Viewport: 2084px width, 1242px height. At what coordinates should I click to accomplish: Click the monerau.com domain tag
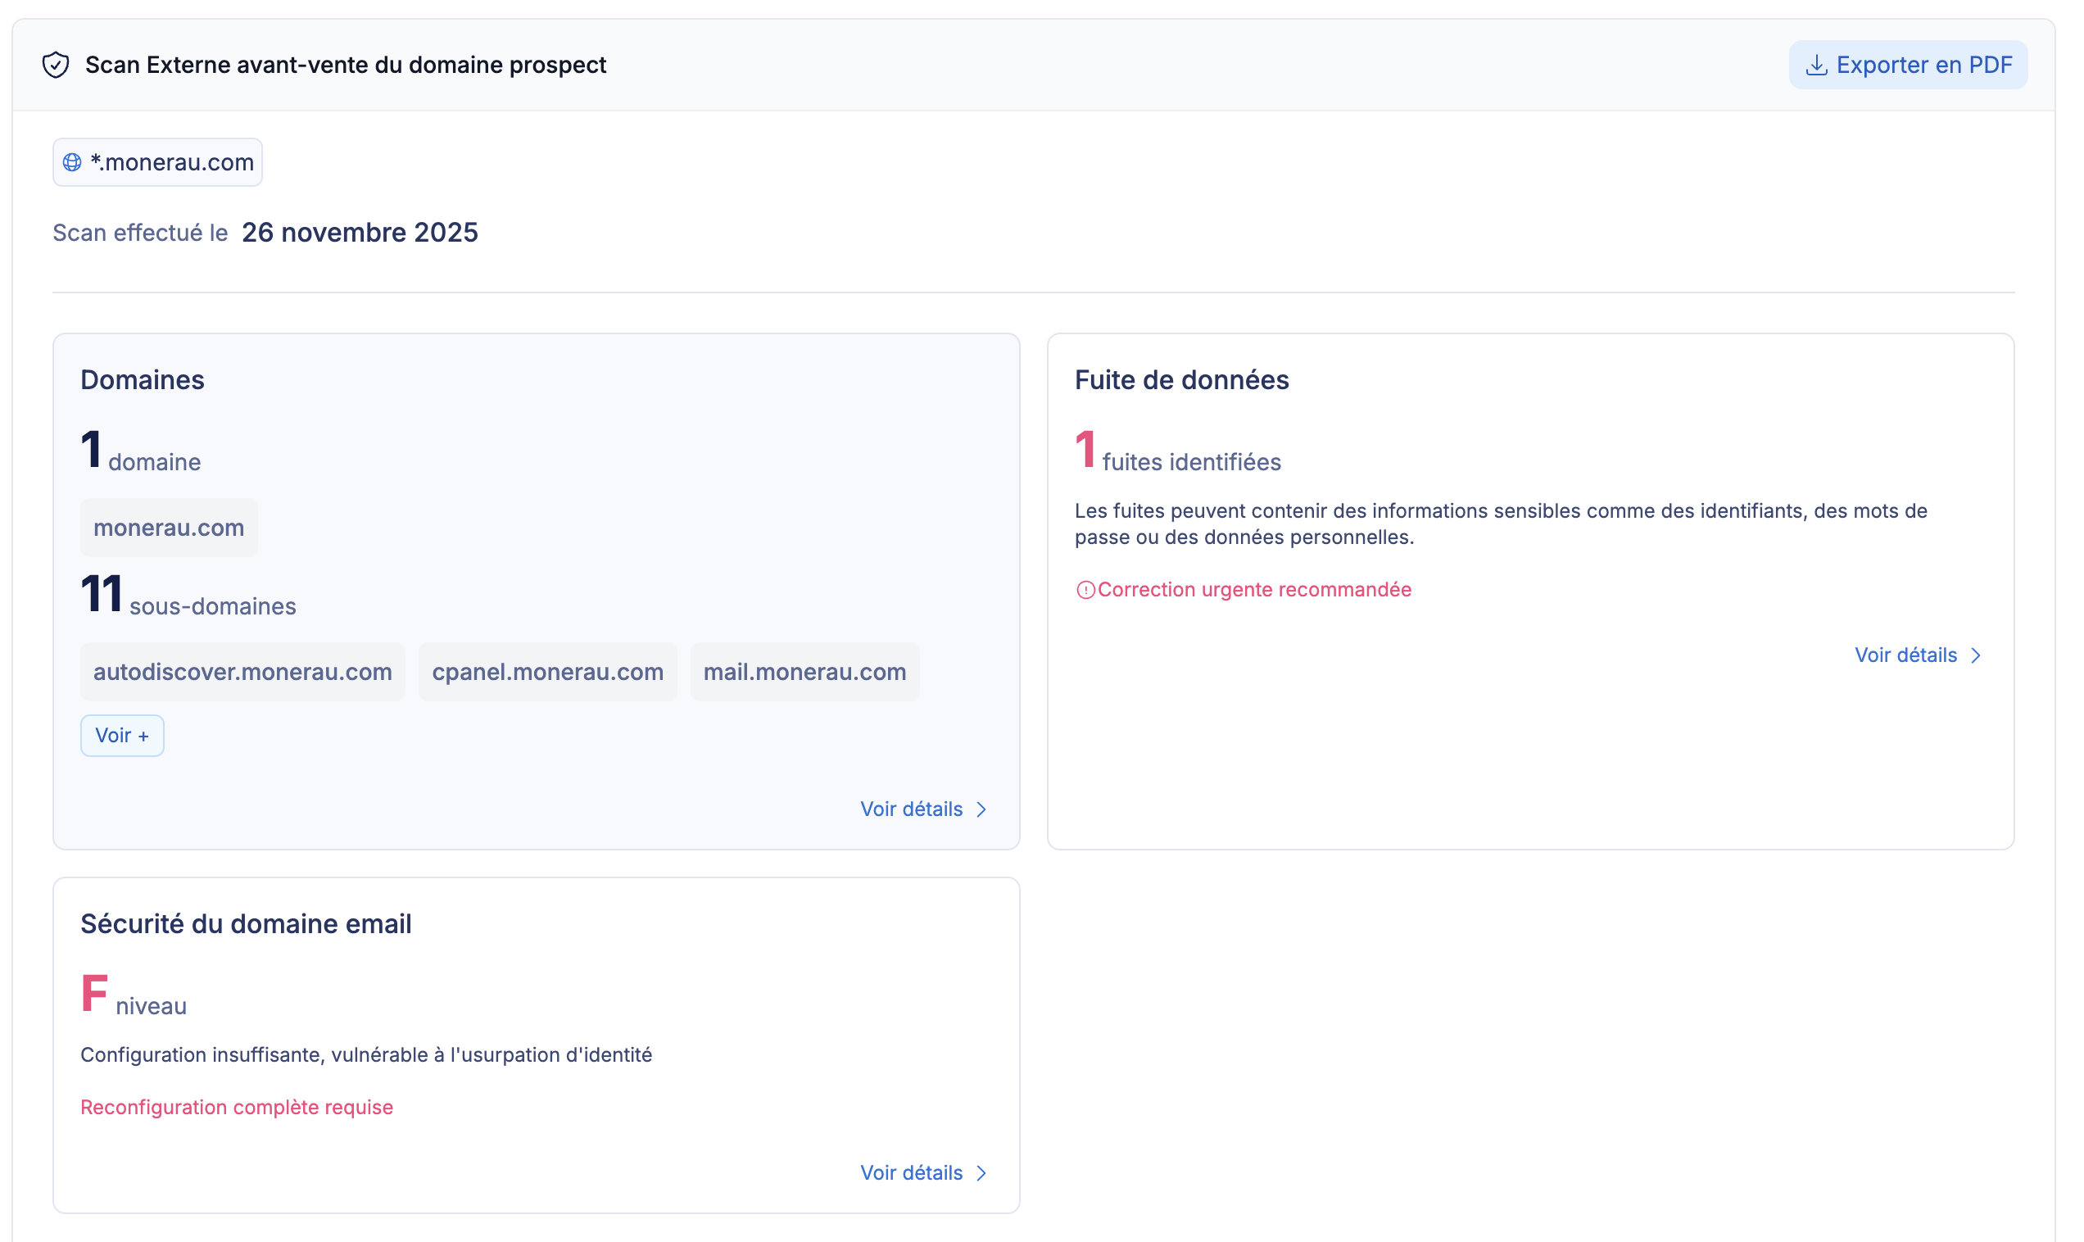[169, 528]
